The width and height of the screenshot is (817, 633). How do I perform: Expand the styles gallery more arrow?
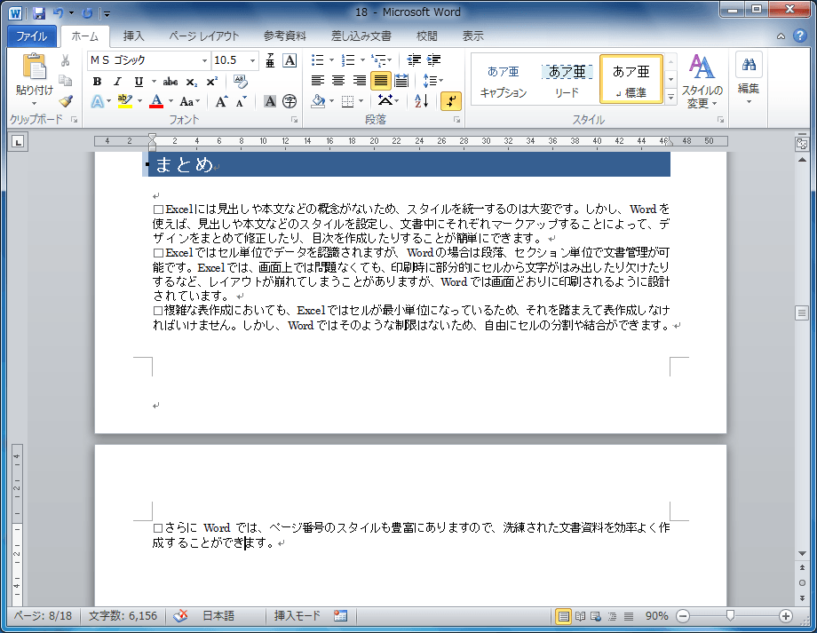point(671,97)
